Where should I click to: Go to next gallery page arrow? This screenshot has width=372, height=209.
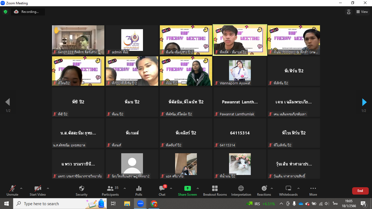[x=364, y=102]
